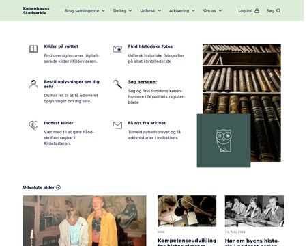The image size is (307, 246).
Task: Open the Find historiske fotos link
Action: pyautogui.click(x=150, y=46)
